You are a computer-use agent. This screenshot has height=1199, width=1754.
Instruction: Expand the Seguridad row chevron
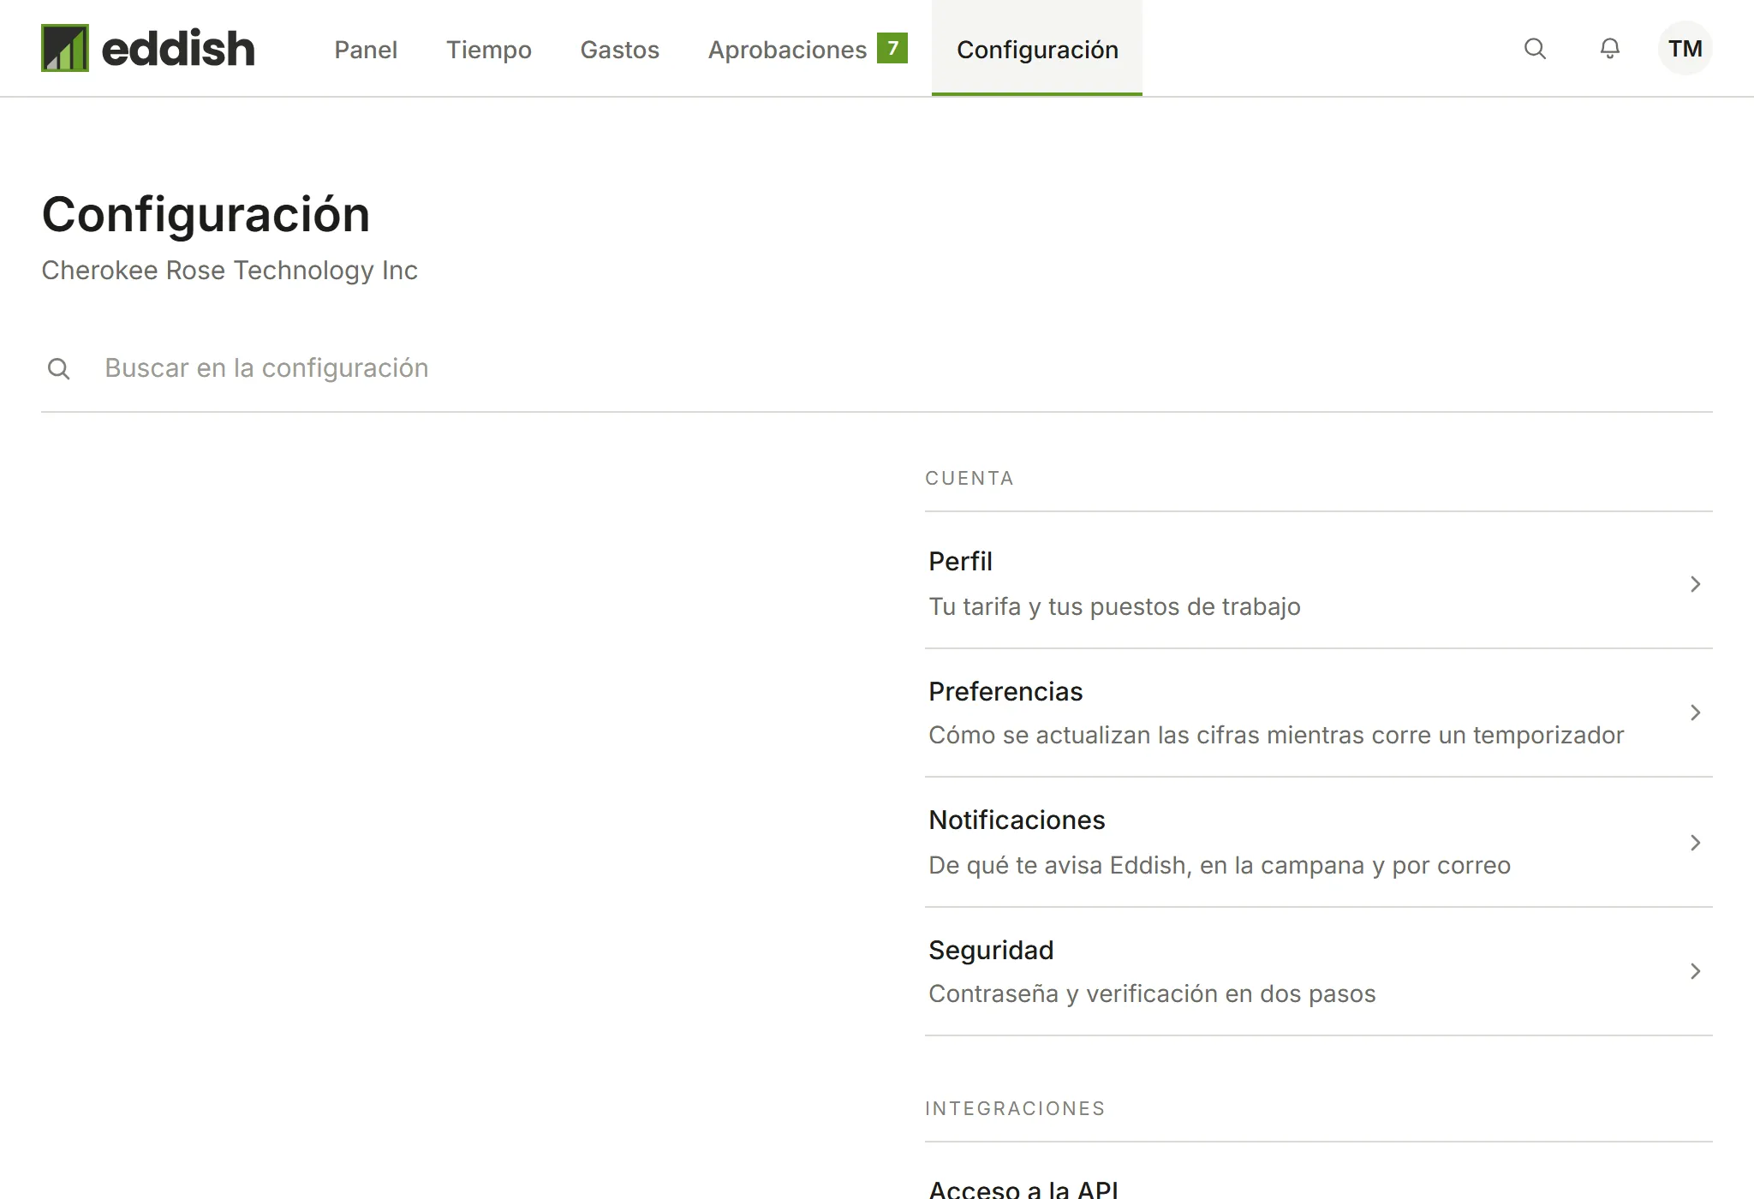1695,971
